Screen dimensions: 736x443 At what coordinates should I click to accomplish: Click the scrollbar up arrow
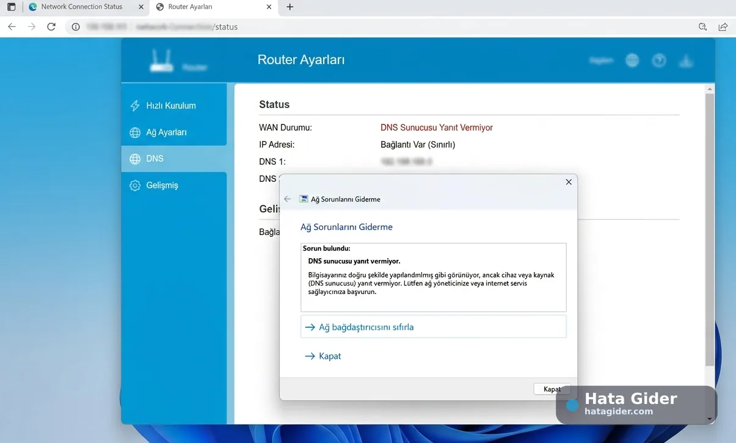click(709, 88)
